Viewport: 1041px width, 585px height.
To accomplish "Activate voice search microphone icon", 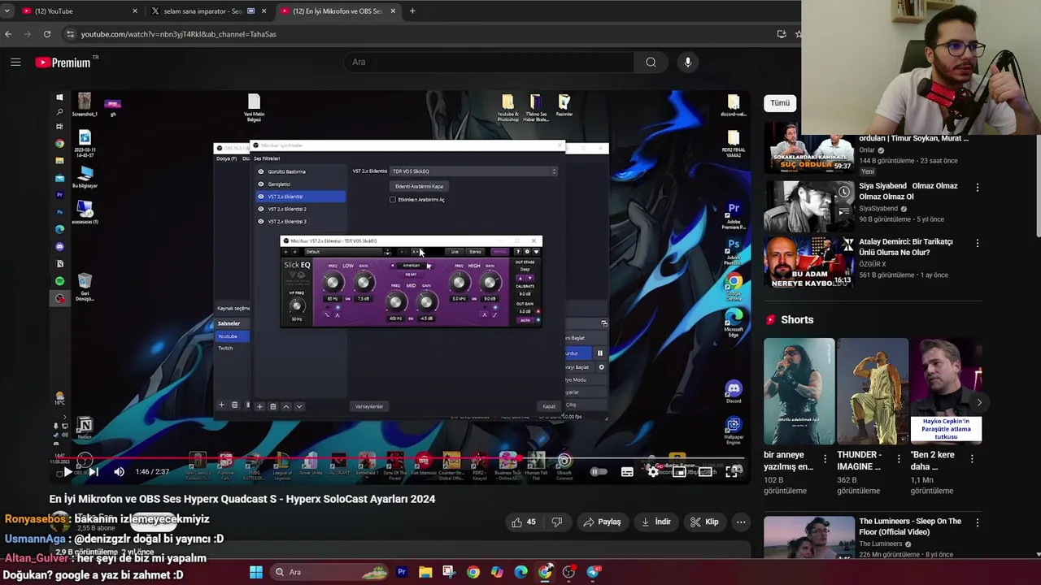I will point(688,62).
